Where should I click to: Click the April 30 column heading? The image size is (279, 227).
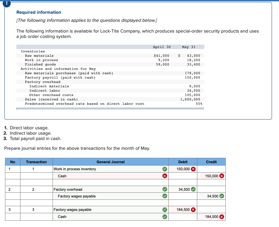(x=162, y=47)
